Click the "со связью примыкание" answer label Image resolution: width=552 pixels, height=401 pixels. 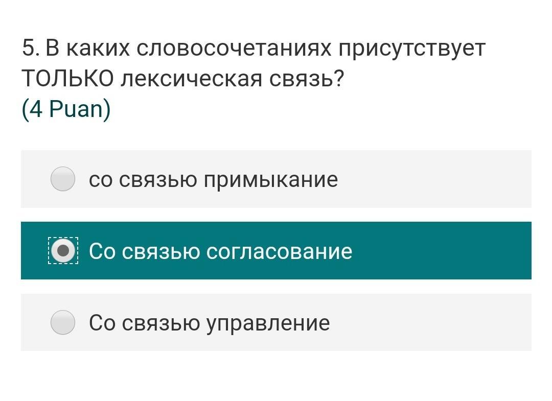tap(213, 179)
